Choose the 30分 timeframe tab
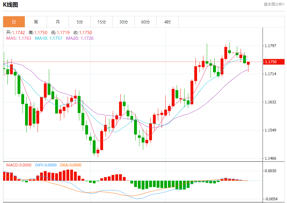Viewport: 287px width, 203px height. coord(123,22)
